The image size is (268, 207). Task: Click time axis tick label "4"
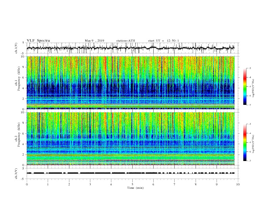(x=111, y=184)
